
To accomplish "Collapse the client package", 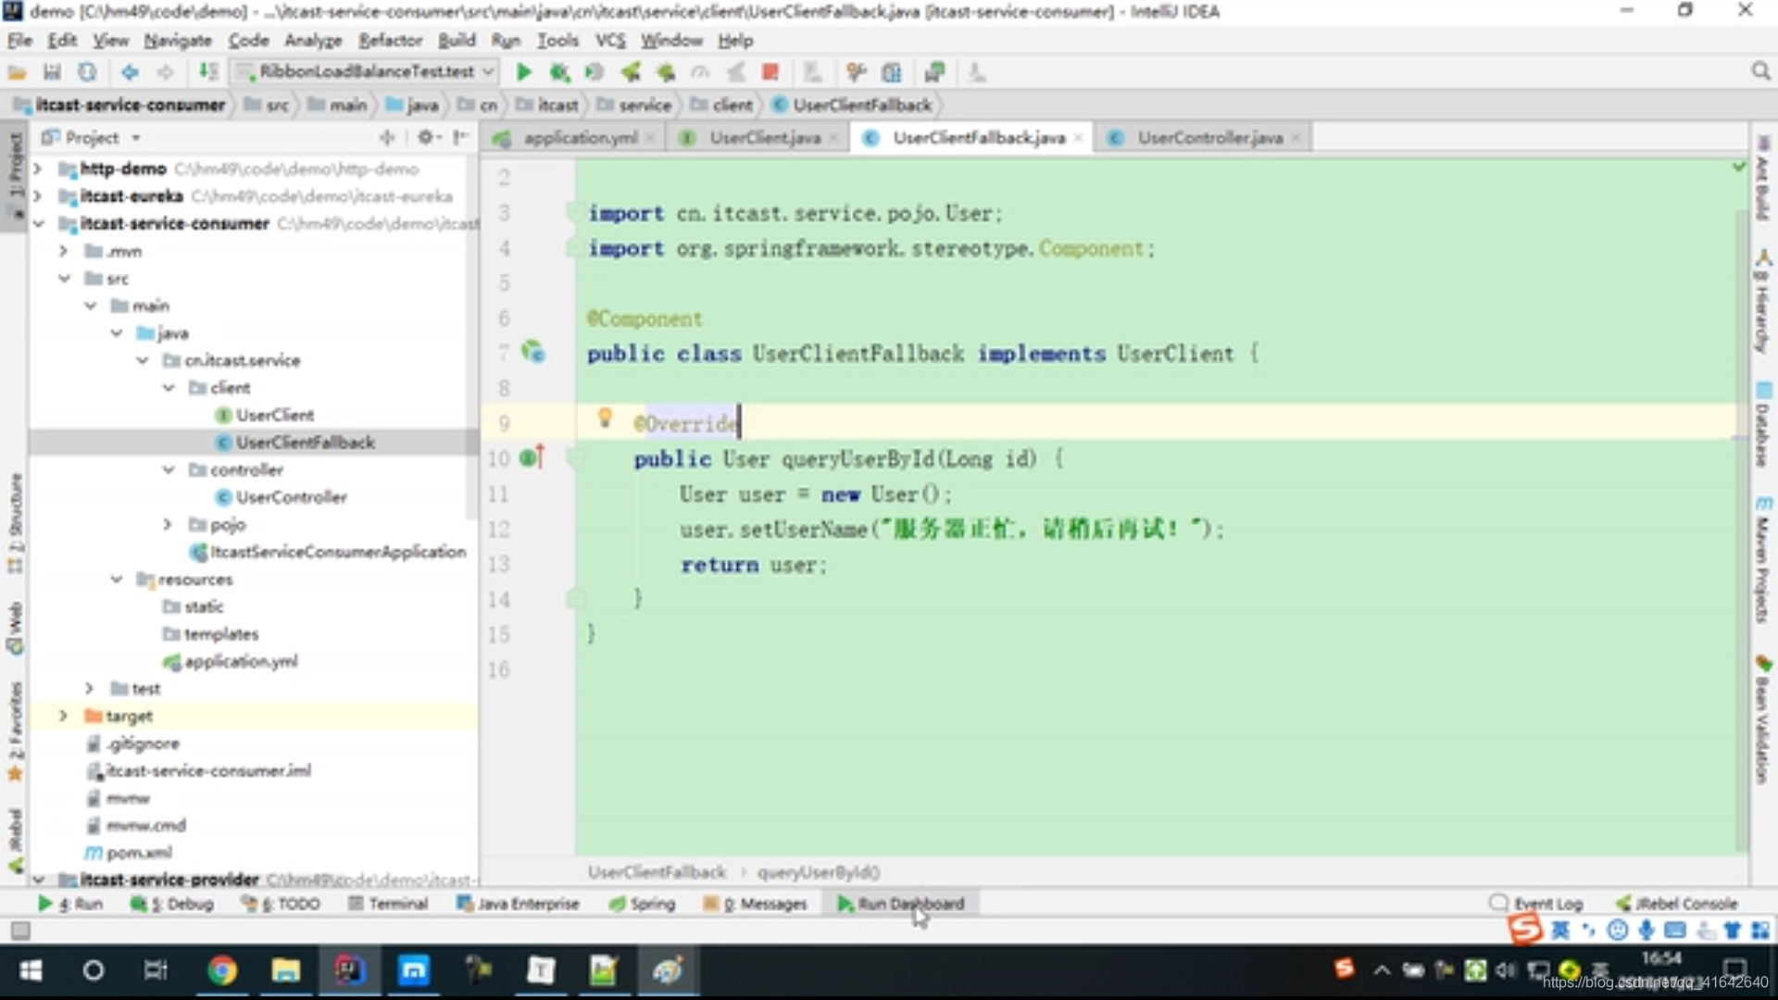I will [169, 387].
